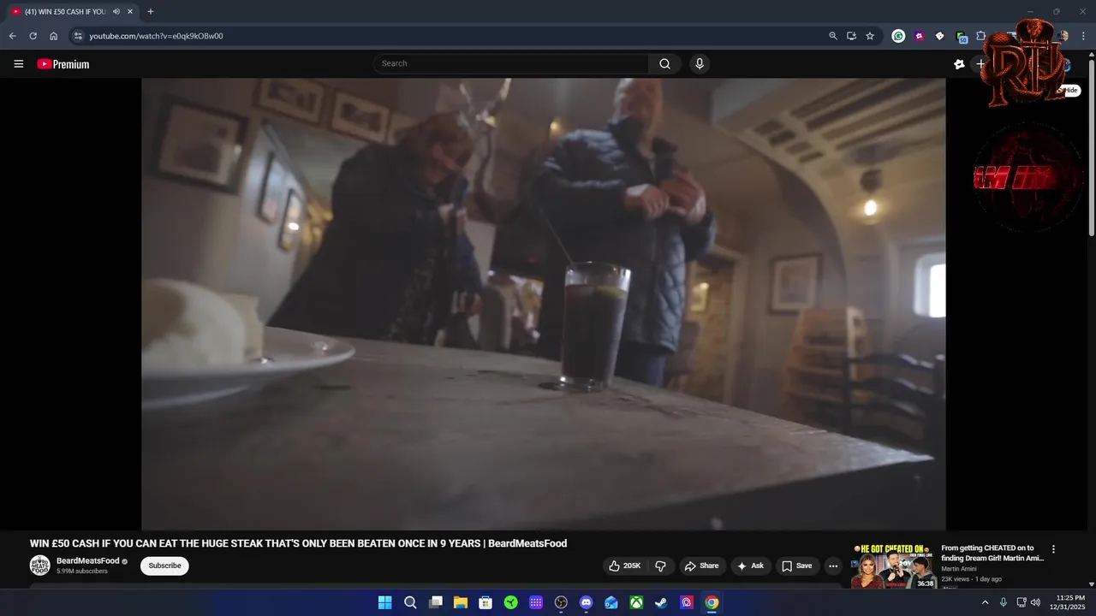Open the 'From getting CHEATED on' video title
The height and width of the screenshot is (616, 1096).
pos(992,553)
